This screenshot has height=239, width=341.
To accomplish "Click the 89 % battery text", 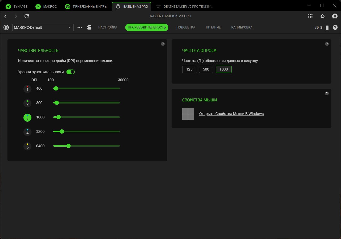I will pos(318,27).
